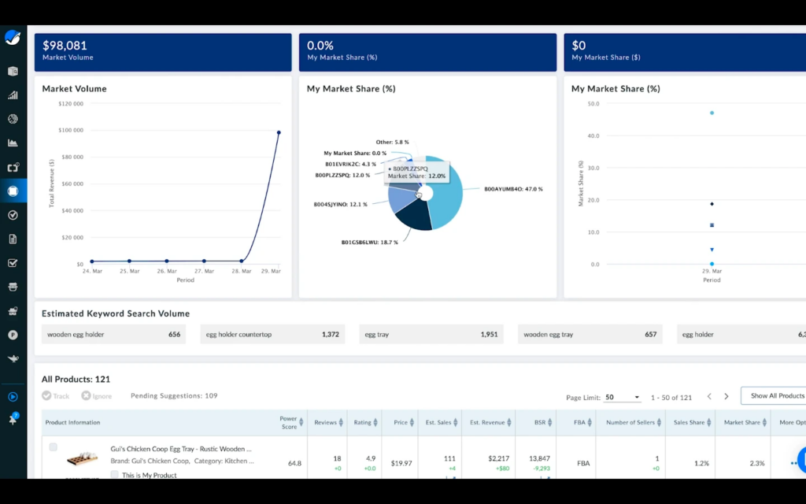
Task: Open the globe tool from the left sidebar
Action: point(13,119)
